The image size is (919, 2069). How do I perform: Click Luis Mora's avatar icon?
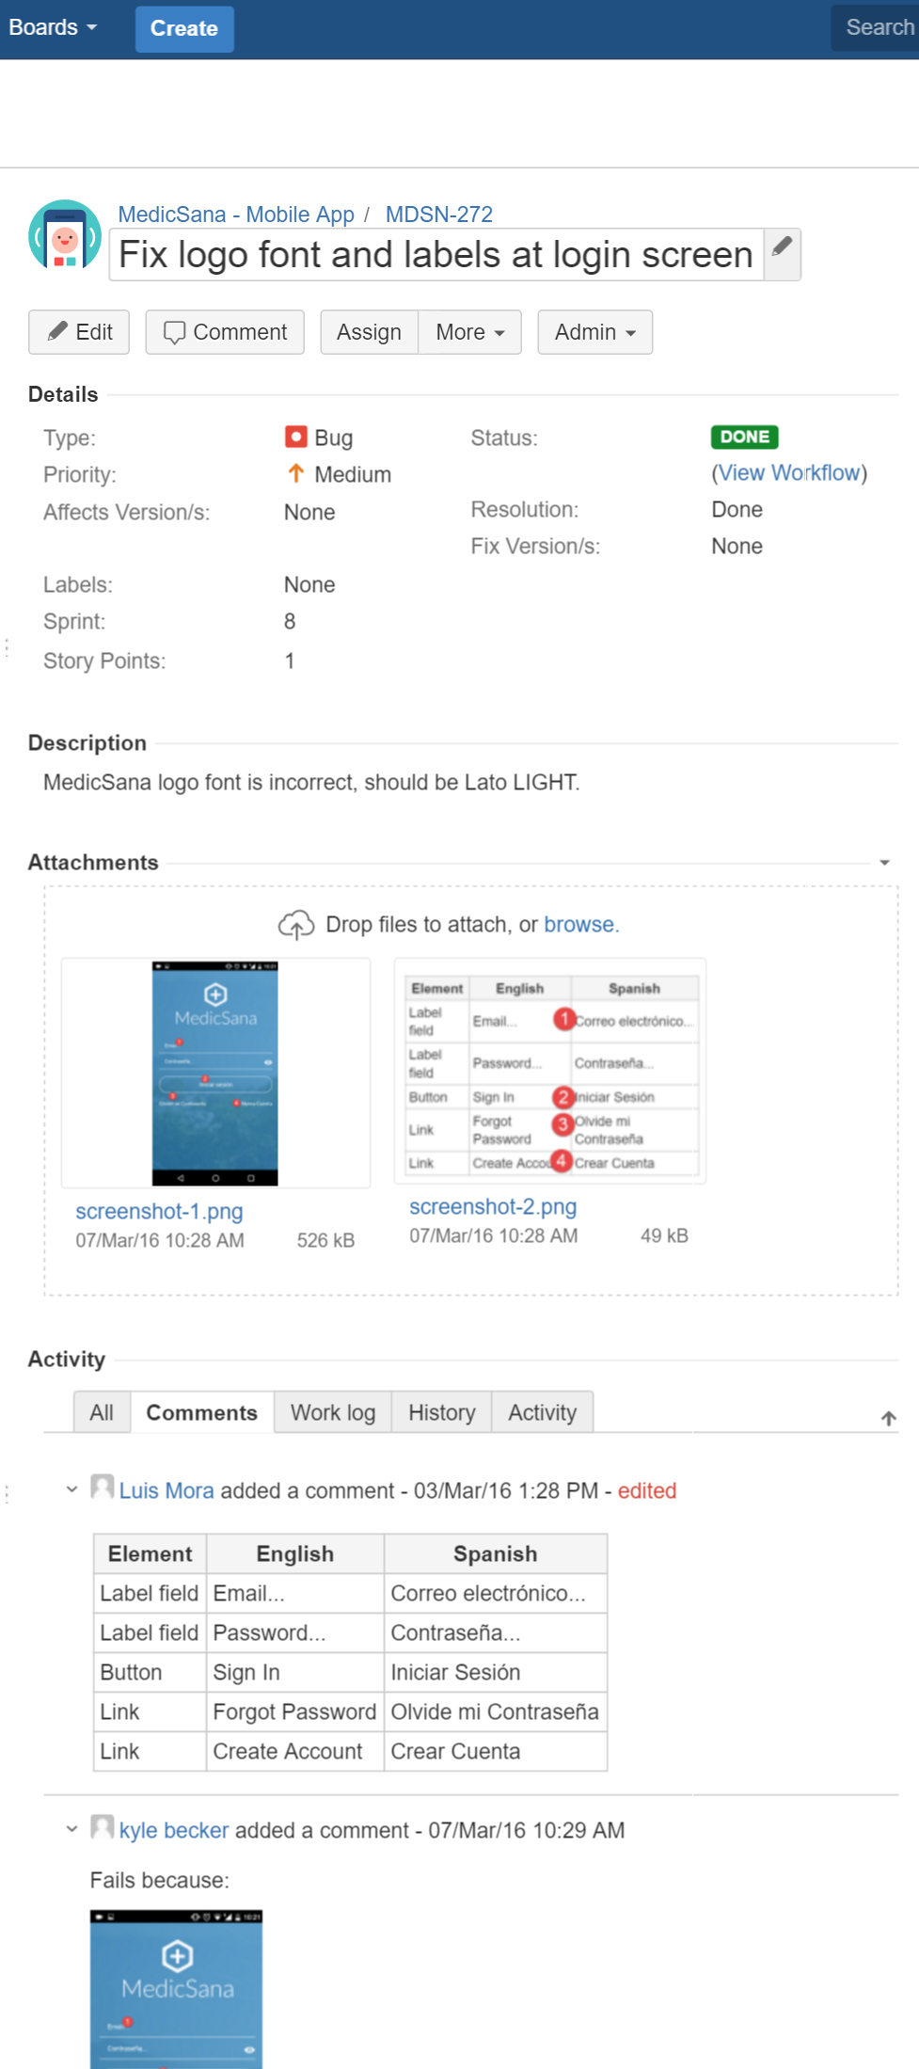(102, 1488)
